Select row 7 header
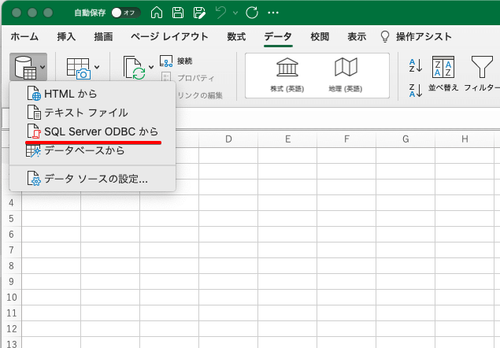This screenshot has height=348, width=500. coord(12,250)
